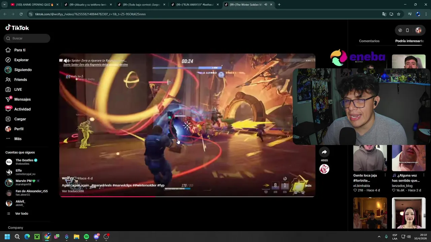Click the TikTok logo
The width and height of the screenshot is (431, 242).
17,28
